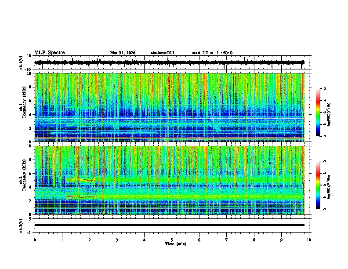Click the ch.3(V) flat trace panel
348x269 pixels.
coord(173,225)
